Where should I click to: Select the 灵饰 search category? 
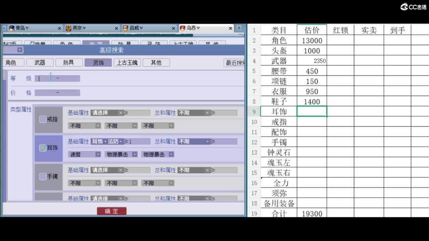click(98, 63)
